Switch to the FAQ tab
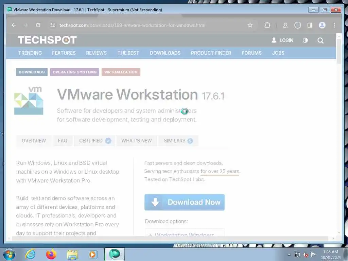Image resolution: width=348 pixels, height=261 pixels. click(x=63, y=141)
